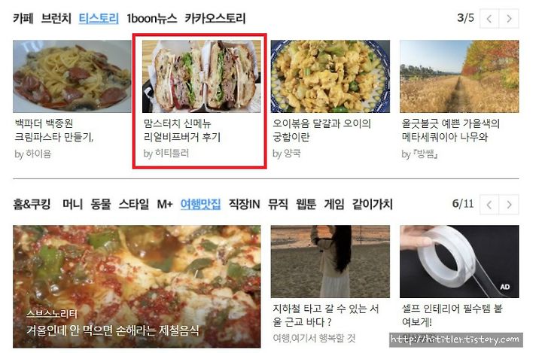The height and width of the screenshot is (353, 542).
Task: Go to next page in 3/5 section
Action: click(508, 18)
